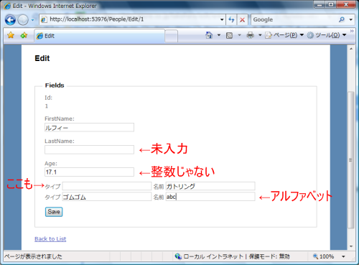This screenshot has width=359, height=265.
Task: Click the RSS feeds icon
Action: coord(229,35)
